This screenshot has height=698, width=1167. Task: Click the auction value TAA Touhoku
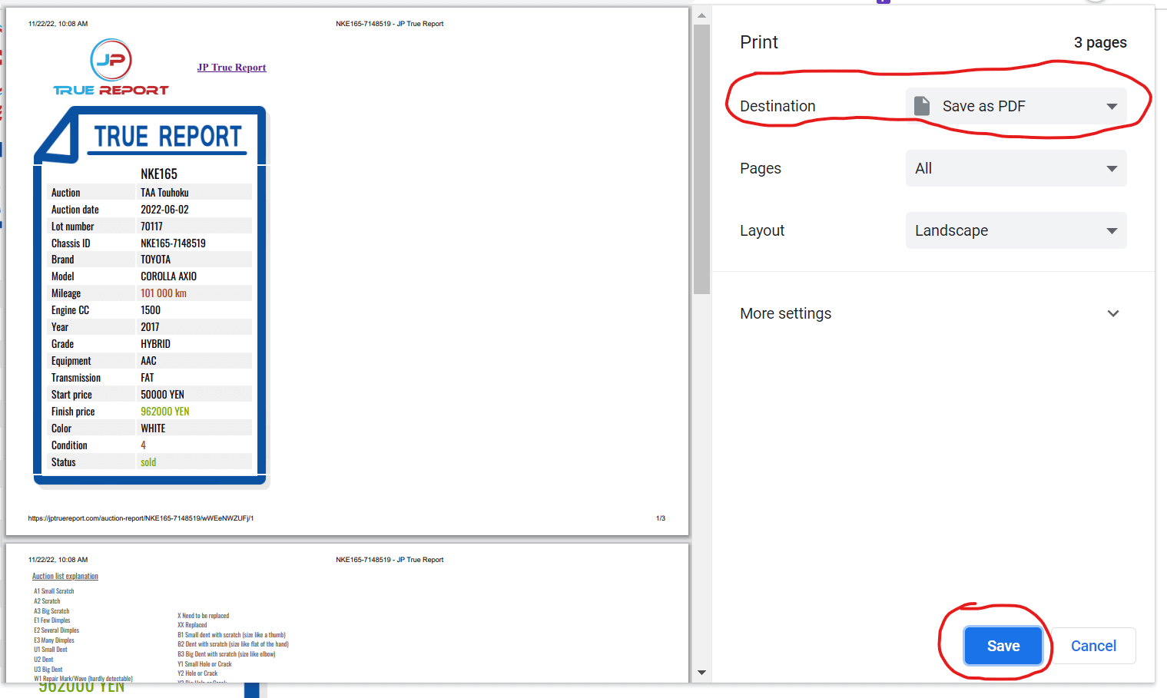164,193
